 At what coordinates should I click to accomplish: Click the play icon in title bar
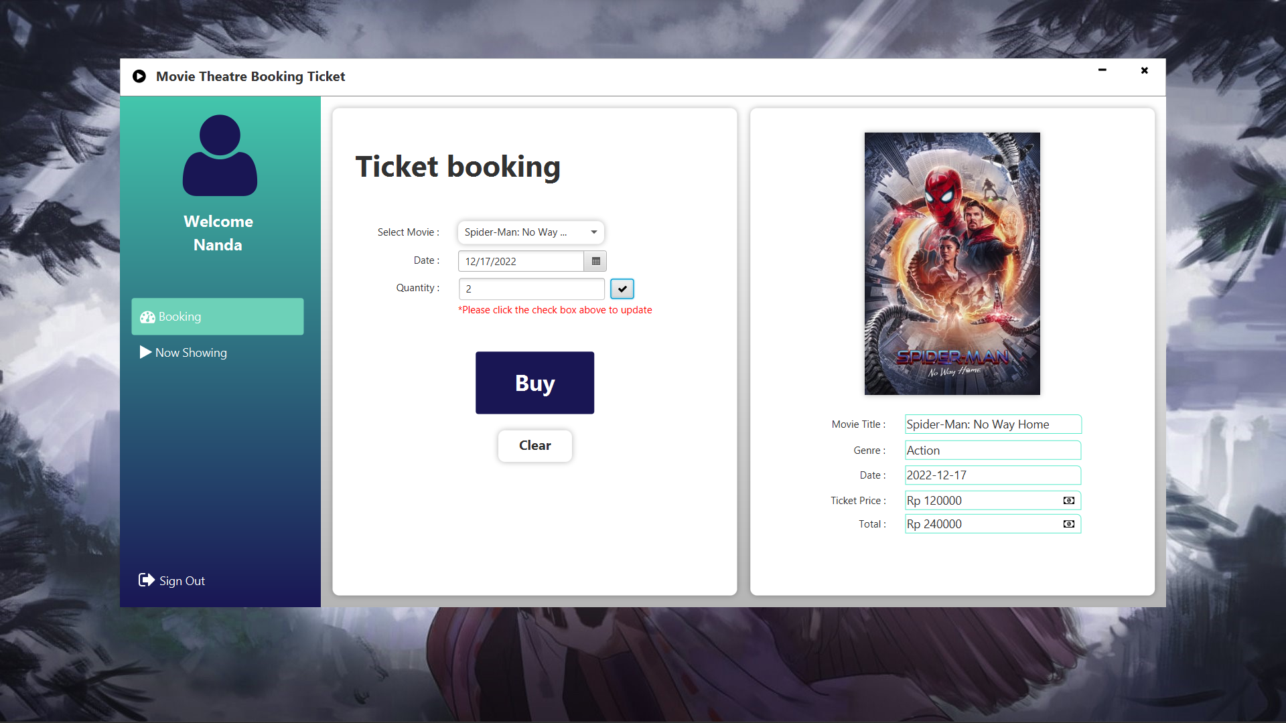[139, 76]
